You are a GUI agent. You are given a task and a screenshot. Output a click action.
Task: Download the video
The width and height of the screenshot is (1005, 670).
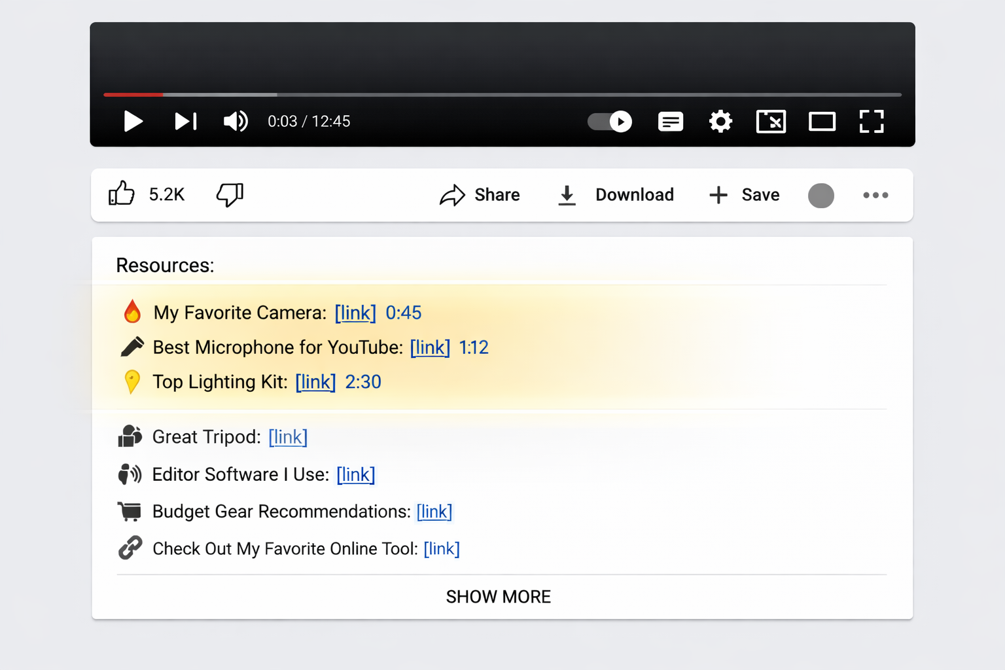tap(614, 194)
